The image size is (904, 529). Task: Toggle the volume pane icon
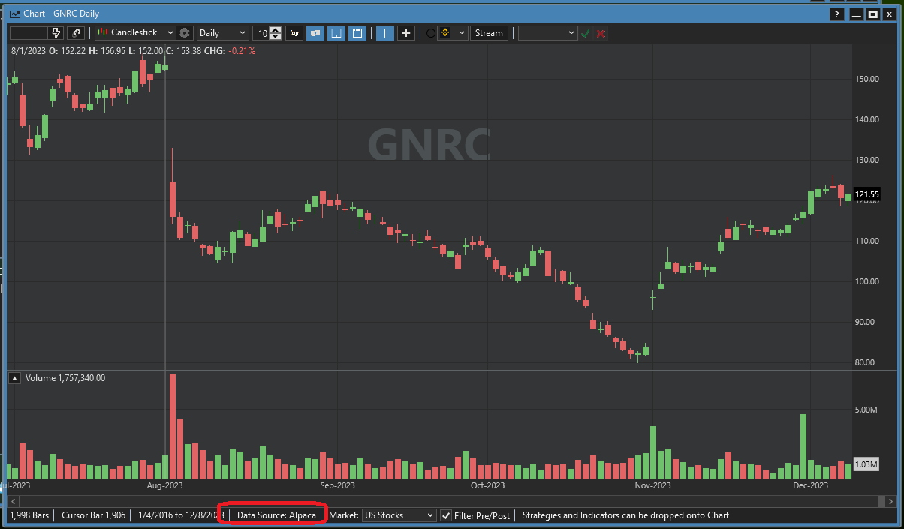pyautogui.click(x=336, y=33)
